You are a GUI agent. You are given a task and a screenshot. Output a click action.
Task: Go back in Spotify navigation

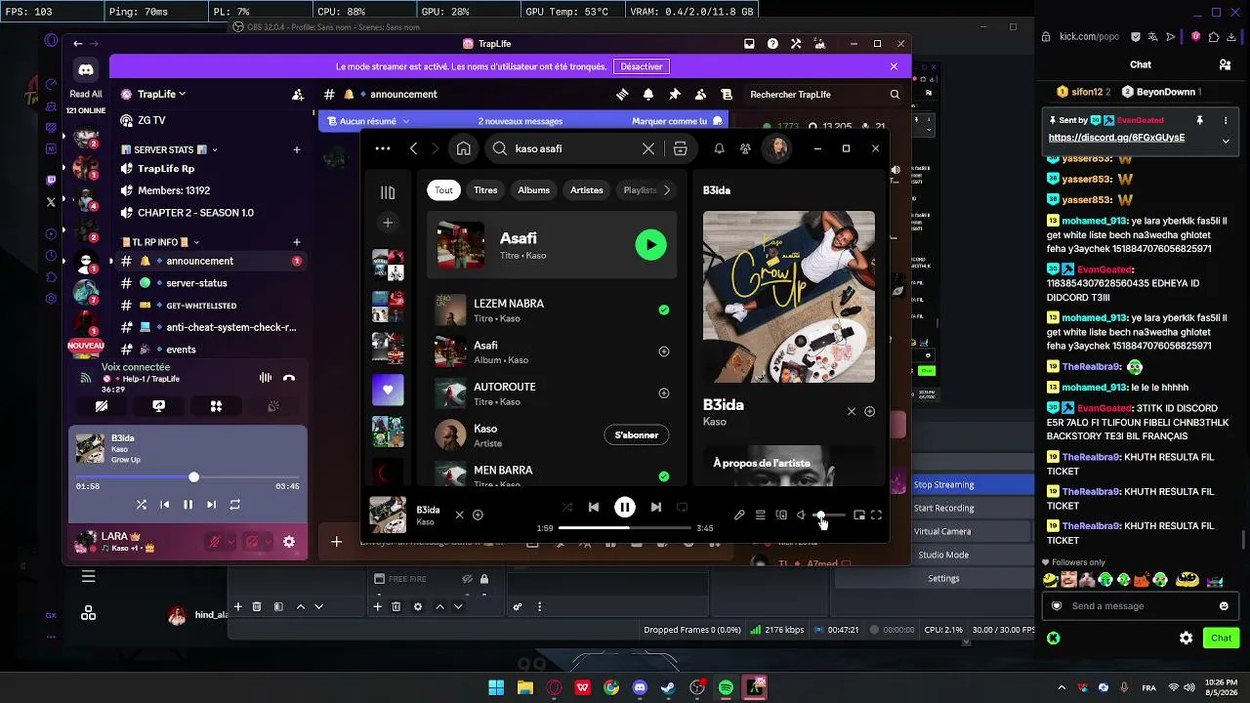click(414, 148)
